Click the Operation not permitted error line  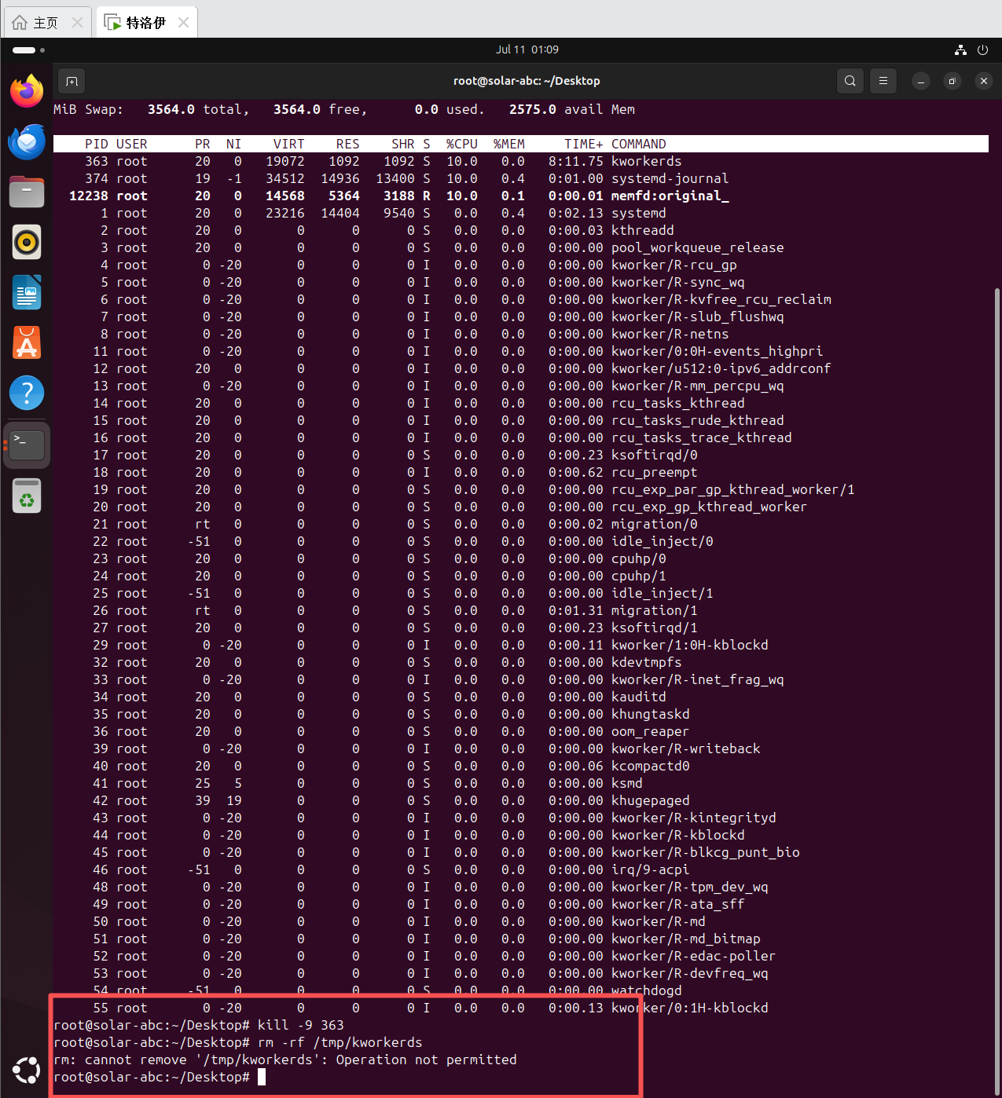pyautogui.click(x=285, y=1060)
